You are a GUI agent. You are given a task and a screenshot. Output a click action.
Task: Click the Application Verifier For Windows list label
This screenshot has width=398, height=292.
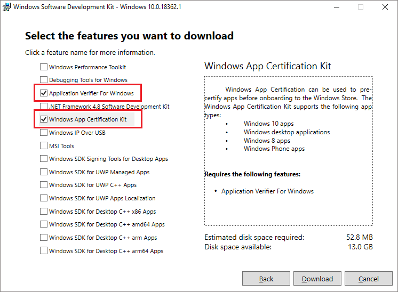coord(91,93)
